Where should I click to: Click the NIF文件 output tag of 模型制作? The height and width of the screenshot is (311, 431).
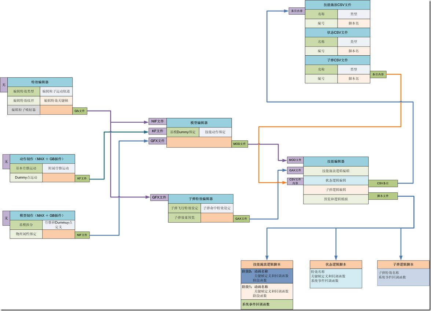pos(82,235)
